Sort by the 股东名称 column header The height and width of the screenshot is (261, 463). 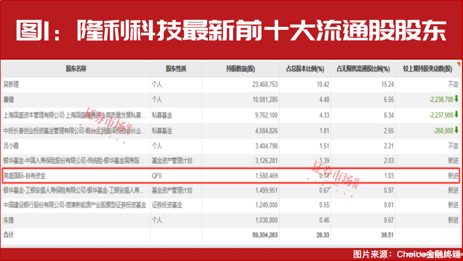pos(76,69)
